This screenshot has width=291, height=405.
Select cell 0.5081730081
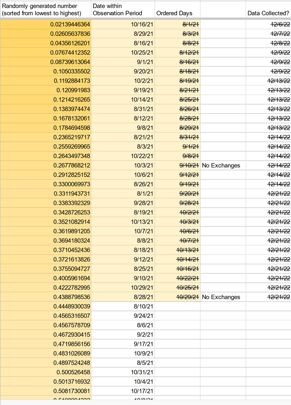pyautogui.click(x=46, y=391)
